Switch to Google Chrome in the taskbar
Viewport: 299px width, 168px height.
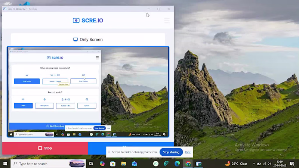[188, 164]
